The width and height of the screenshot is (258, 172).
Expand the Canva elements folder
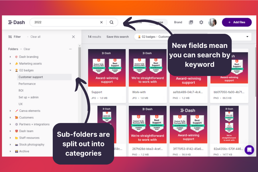10,111
